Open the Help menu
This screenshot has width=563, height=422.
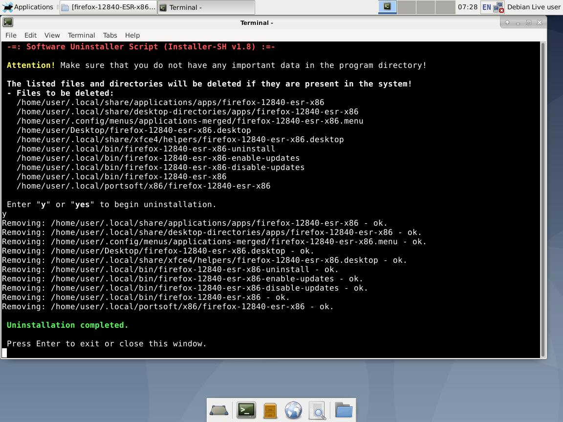click(x=132, y=35)
